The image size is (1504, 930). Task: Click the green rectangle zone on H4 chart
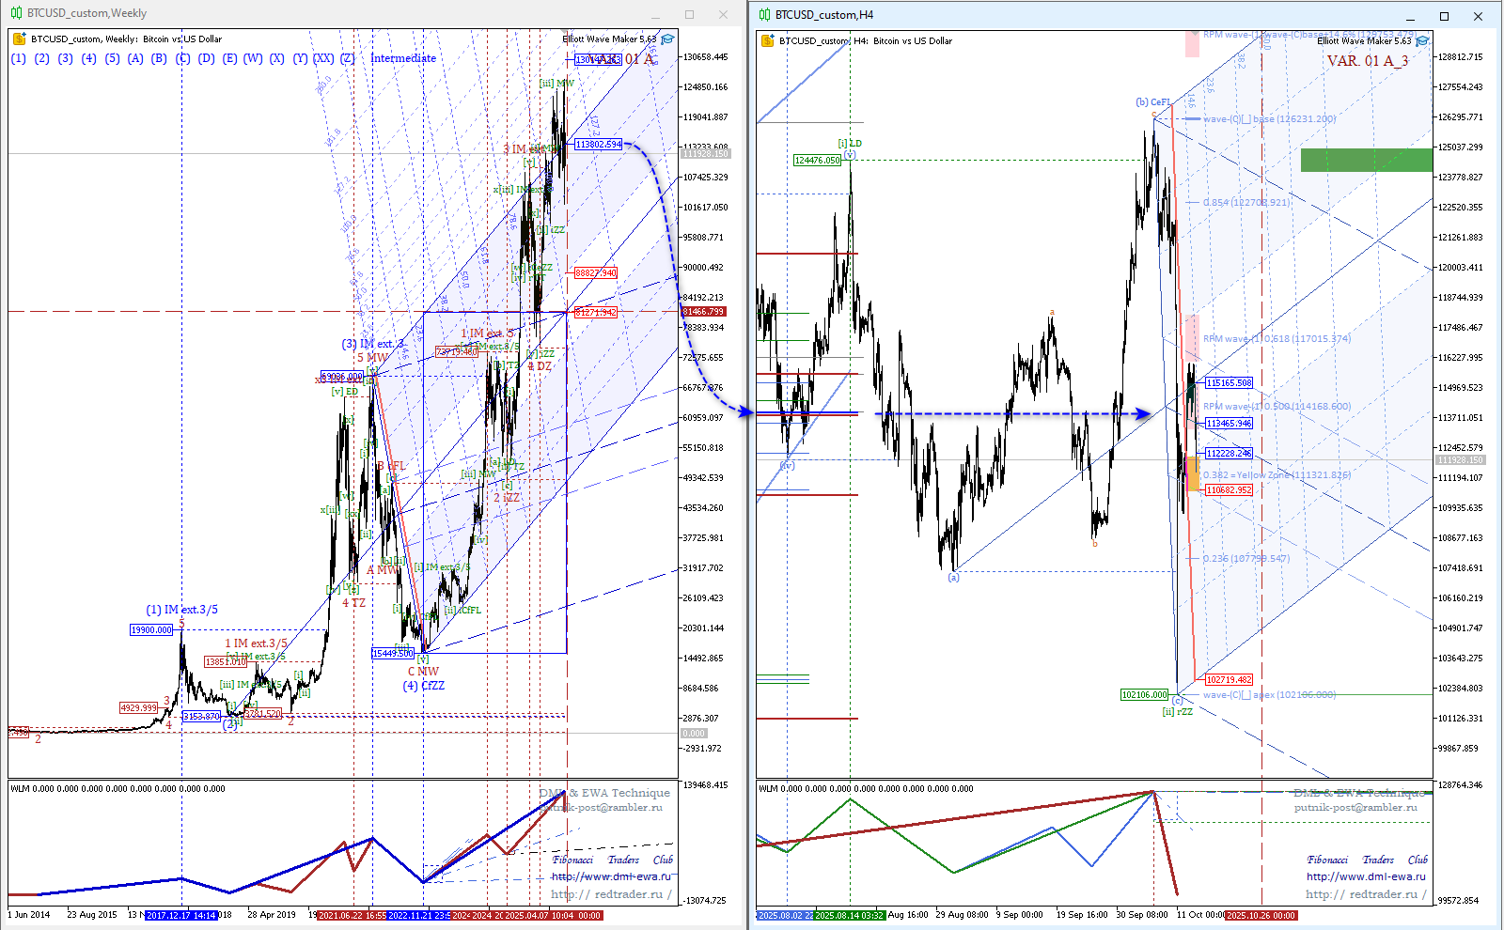[x=1366, y=160]
